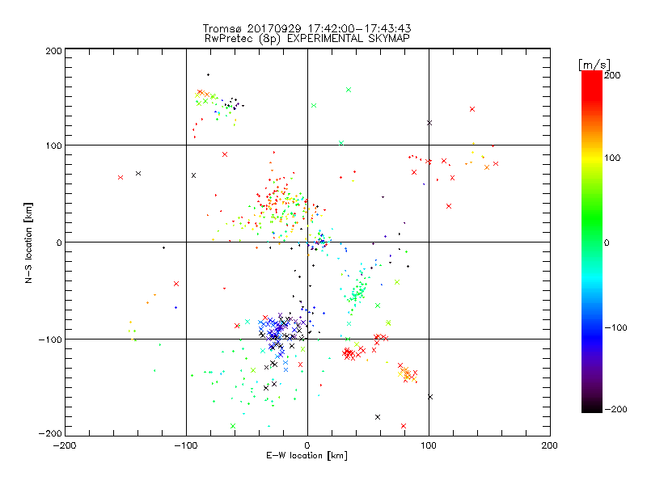Click the green X marker at the bottom near -60 km west
The height and width of the screenshot is (485, 647).
coord(233,426)
